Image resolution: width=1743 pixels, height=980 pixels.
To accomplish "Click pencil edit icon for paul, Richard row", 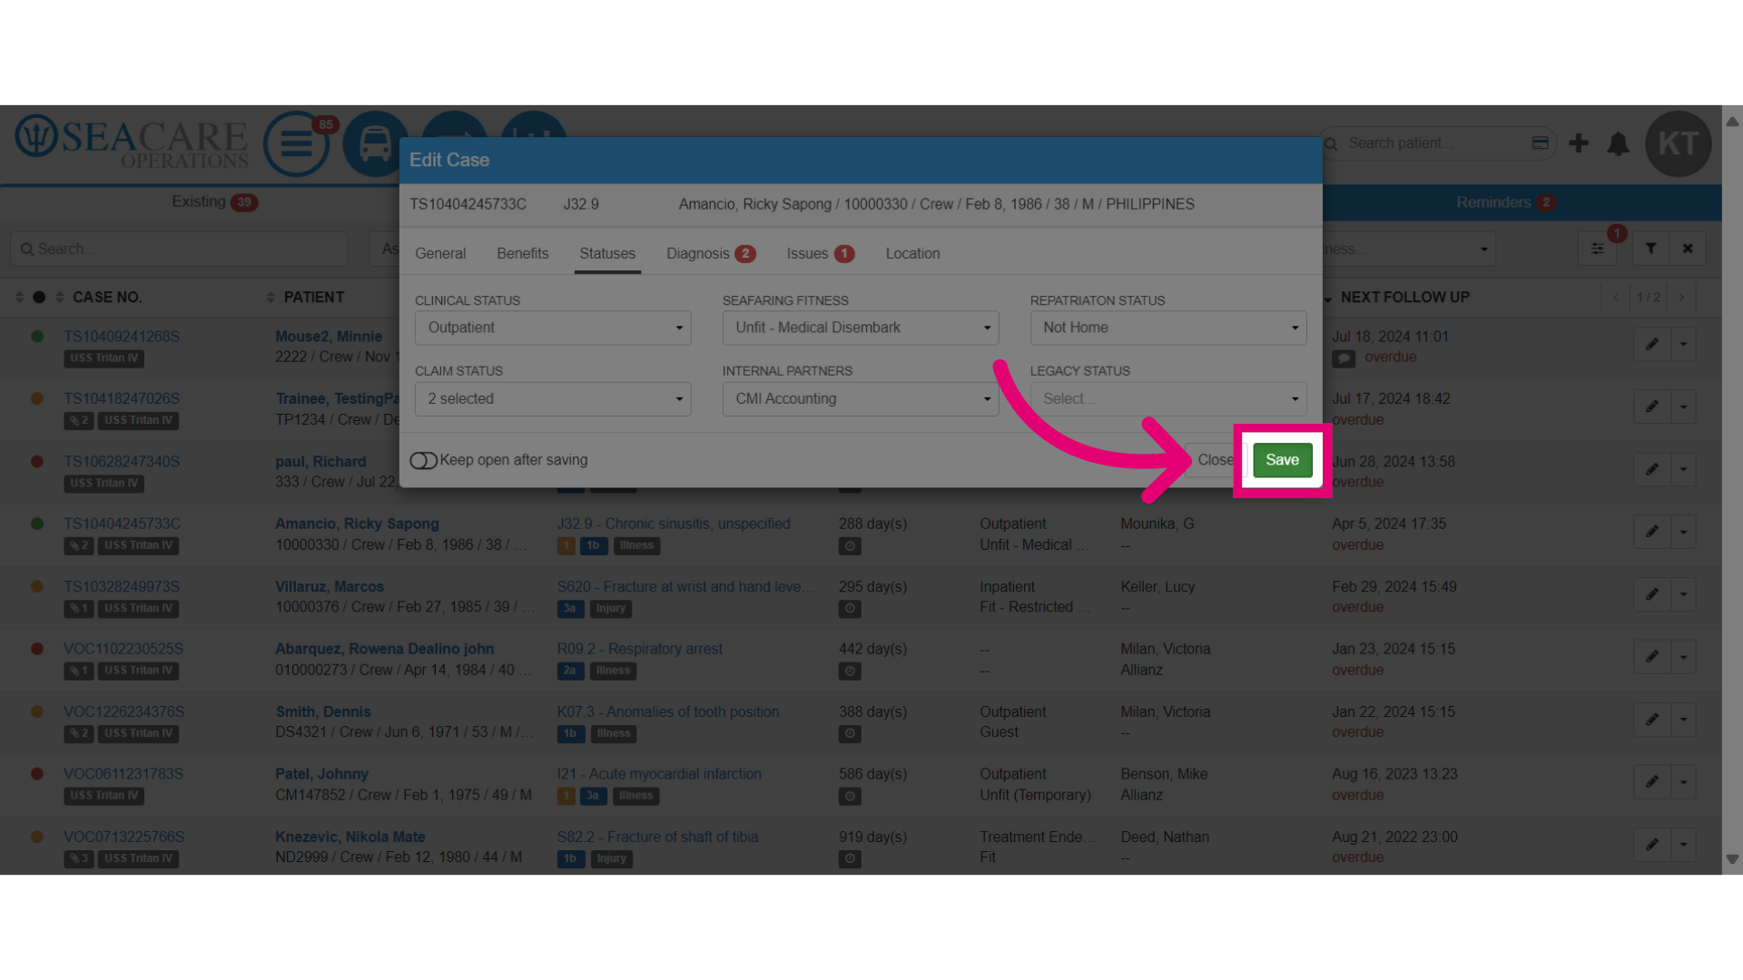I will pyautogui.click(x=1652, y=469).
